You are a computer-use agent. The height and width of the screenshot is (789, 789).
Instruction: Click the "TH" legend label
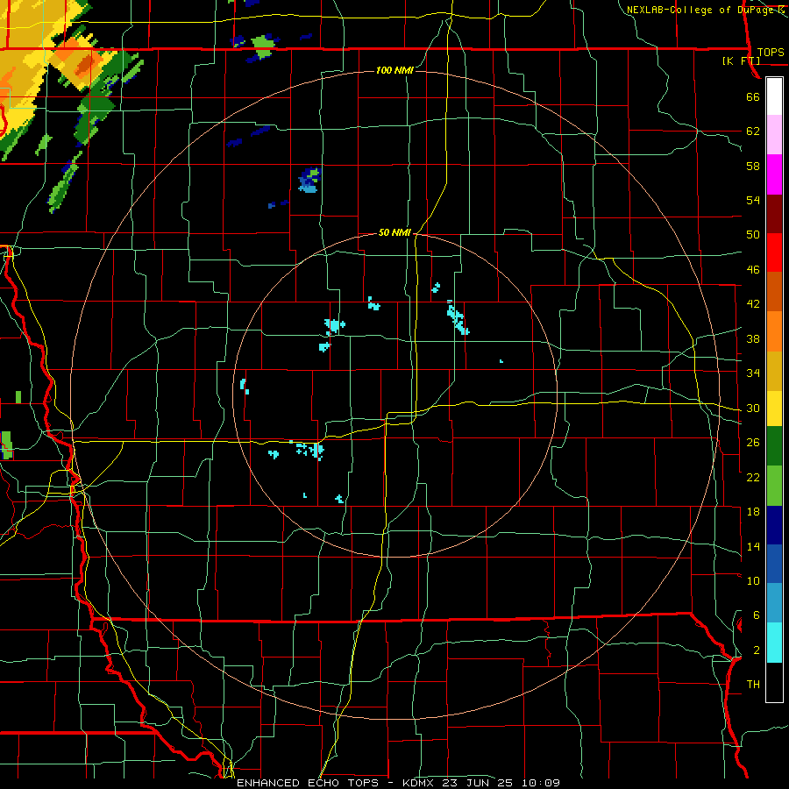[x=753, y=685]
